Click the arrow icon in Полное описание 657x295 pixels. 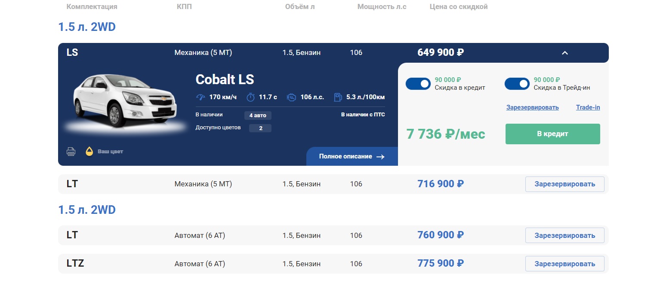[x=380, y=157]
